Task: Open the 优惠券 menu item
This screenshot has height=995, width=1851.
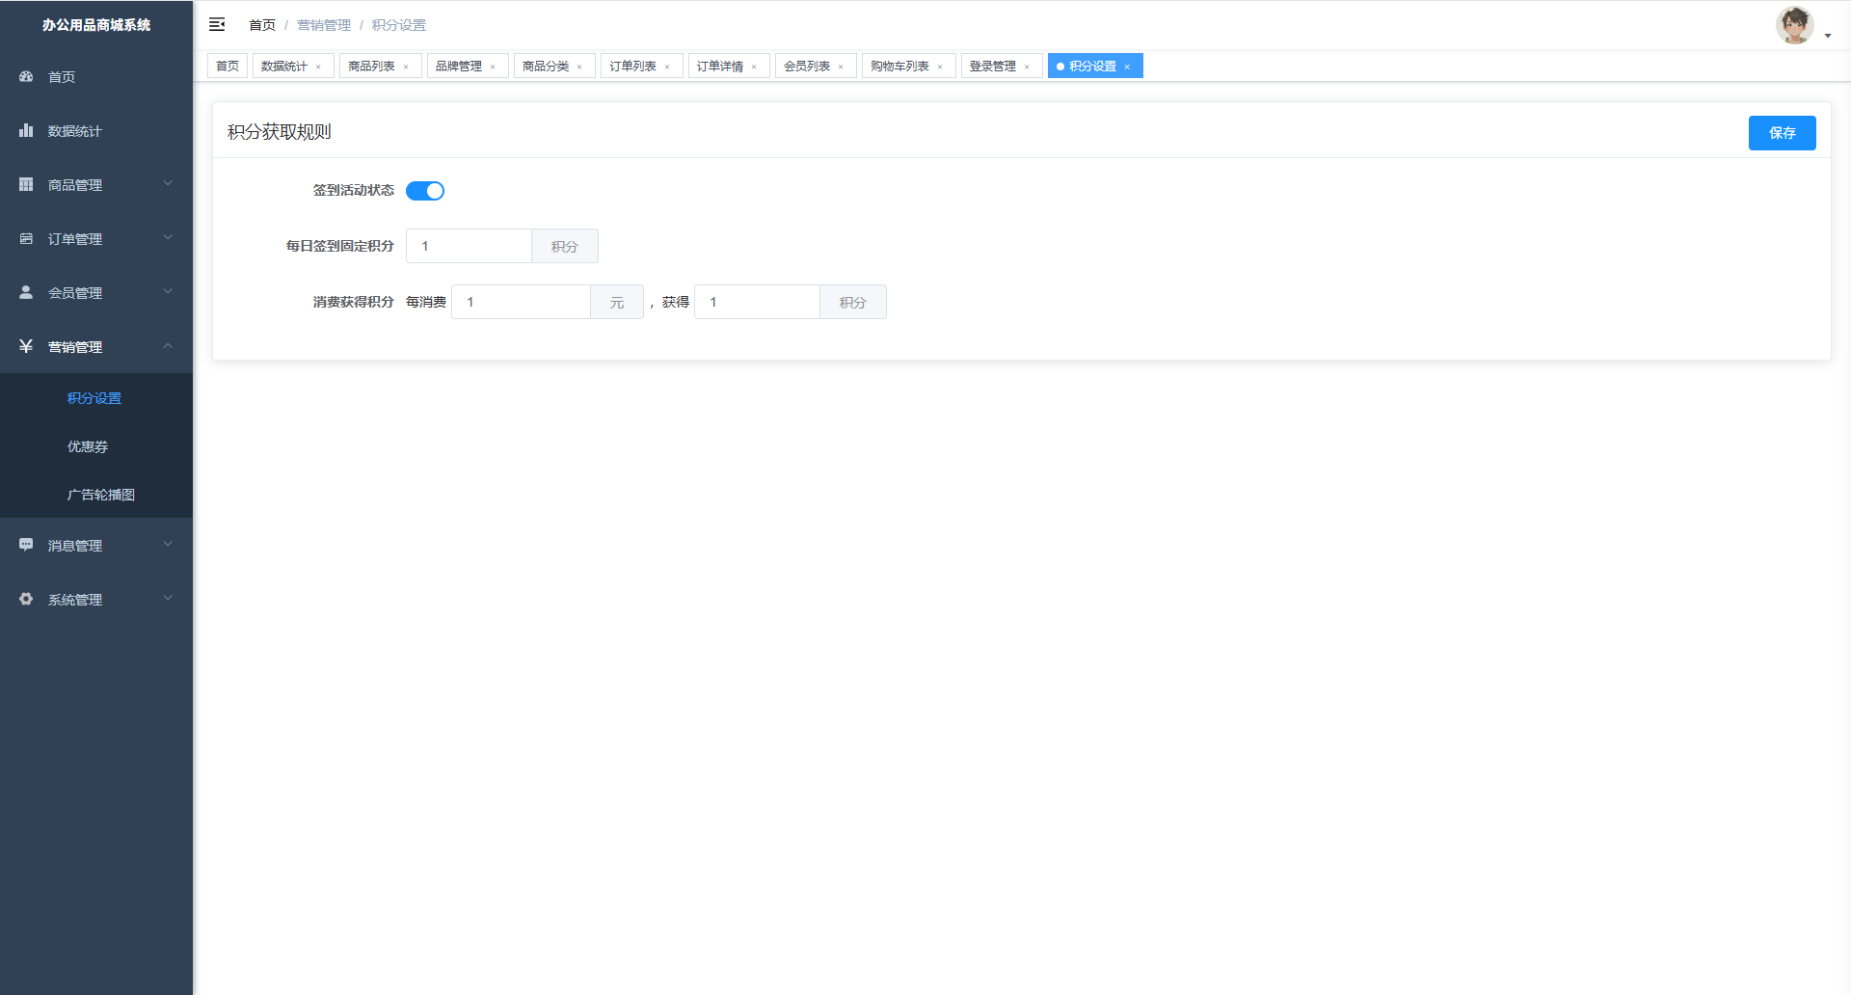Action: pos(88,446)
